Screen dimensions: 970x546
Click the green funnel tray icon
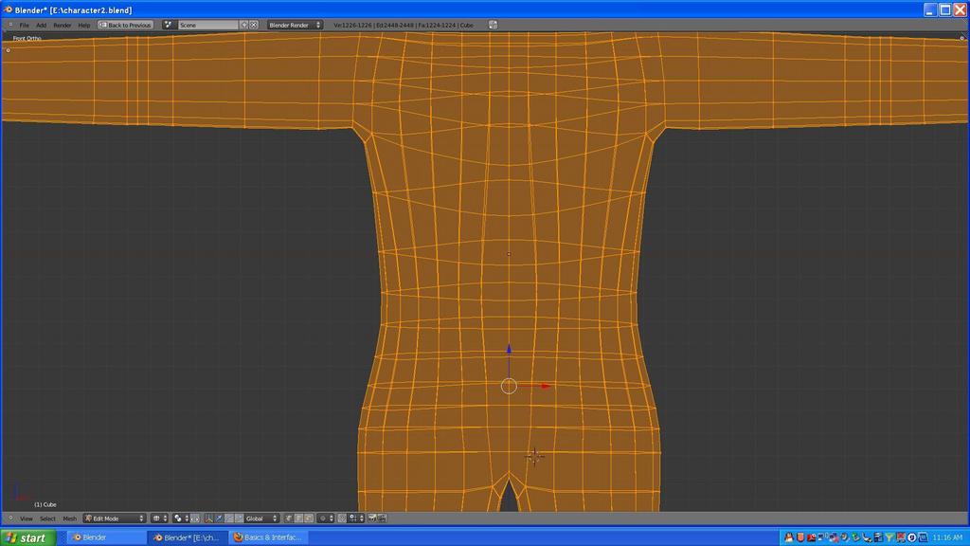[889, 537]
